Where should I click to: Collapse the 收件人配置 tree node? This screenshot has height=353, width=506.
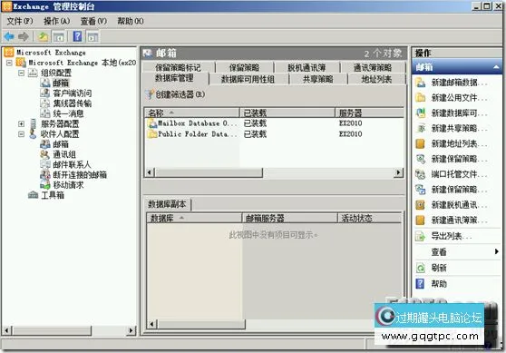pyautogui.click(x=21, y=134)
